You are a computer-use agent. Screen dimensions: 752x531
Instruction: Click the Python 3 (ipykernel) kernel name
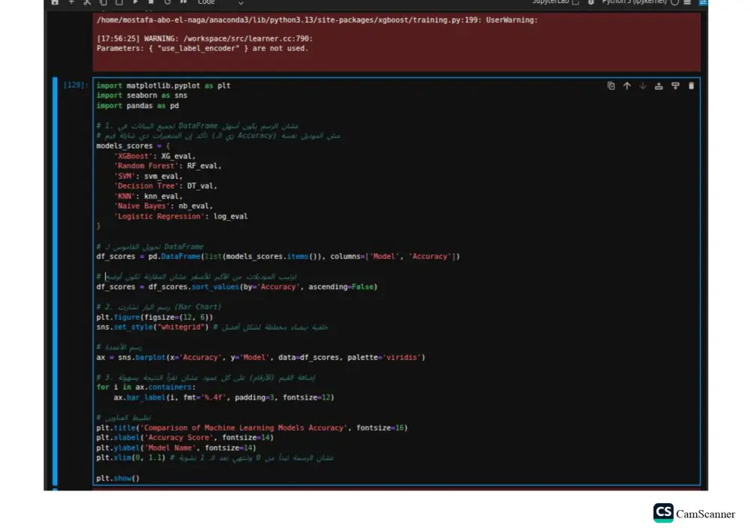[634, 2]
